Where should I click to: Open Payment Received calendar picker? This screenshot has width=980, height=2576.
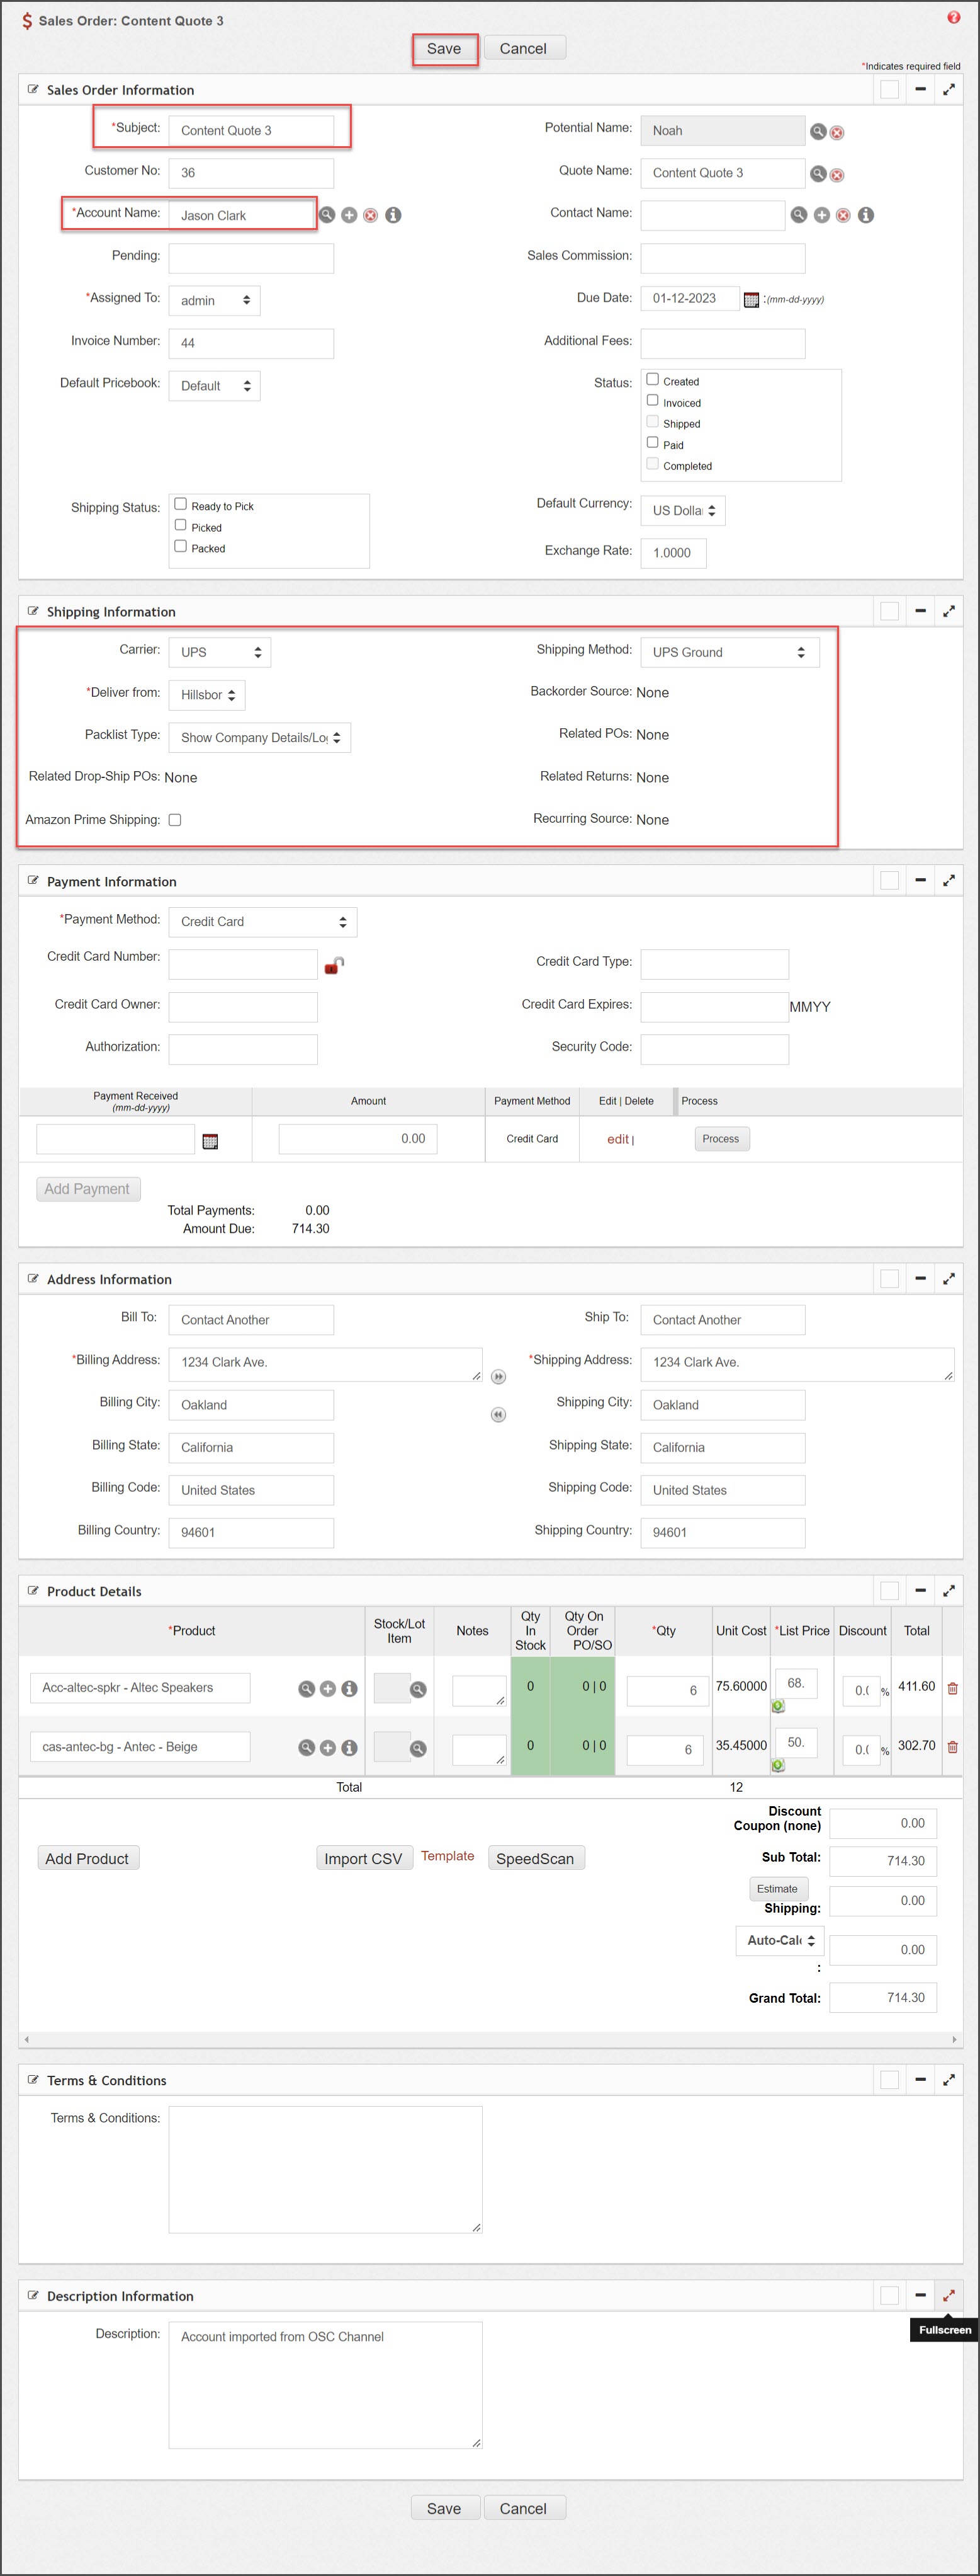pos(210,1141)
